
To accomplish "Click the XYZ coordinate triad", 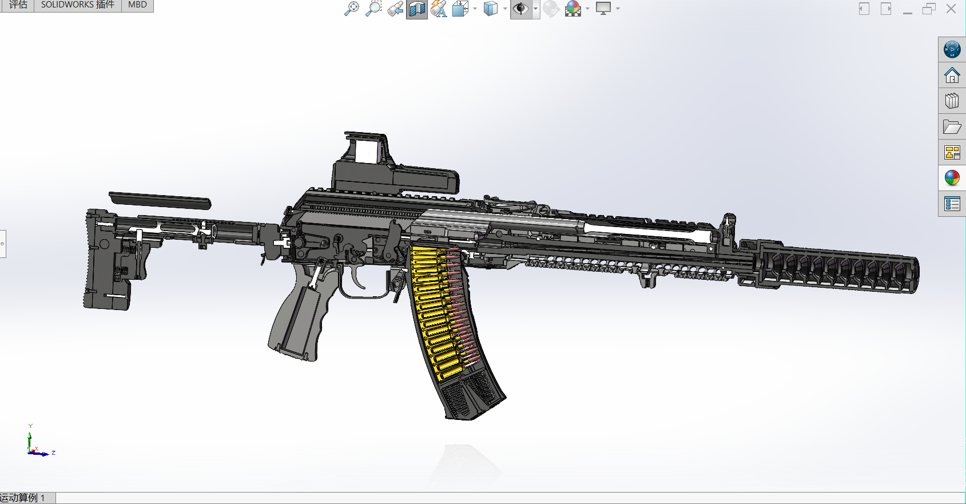I will click(x=40, y=441).
